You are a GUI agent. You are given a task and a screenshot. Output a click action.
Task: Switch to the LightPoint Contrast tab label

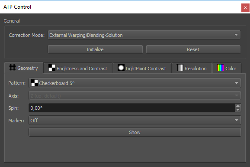point(146,69)
